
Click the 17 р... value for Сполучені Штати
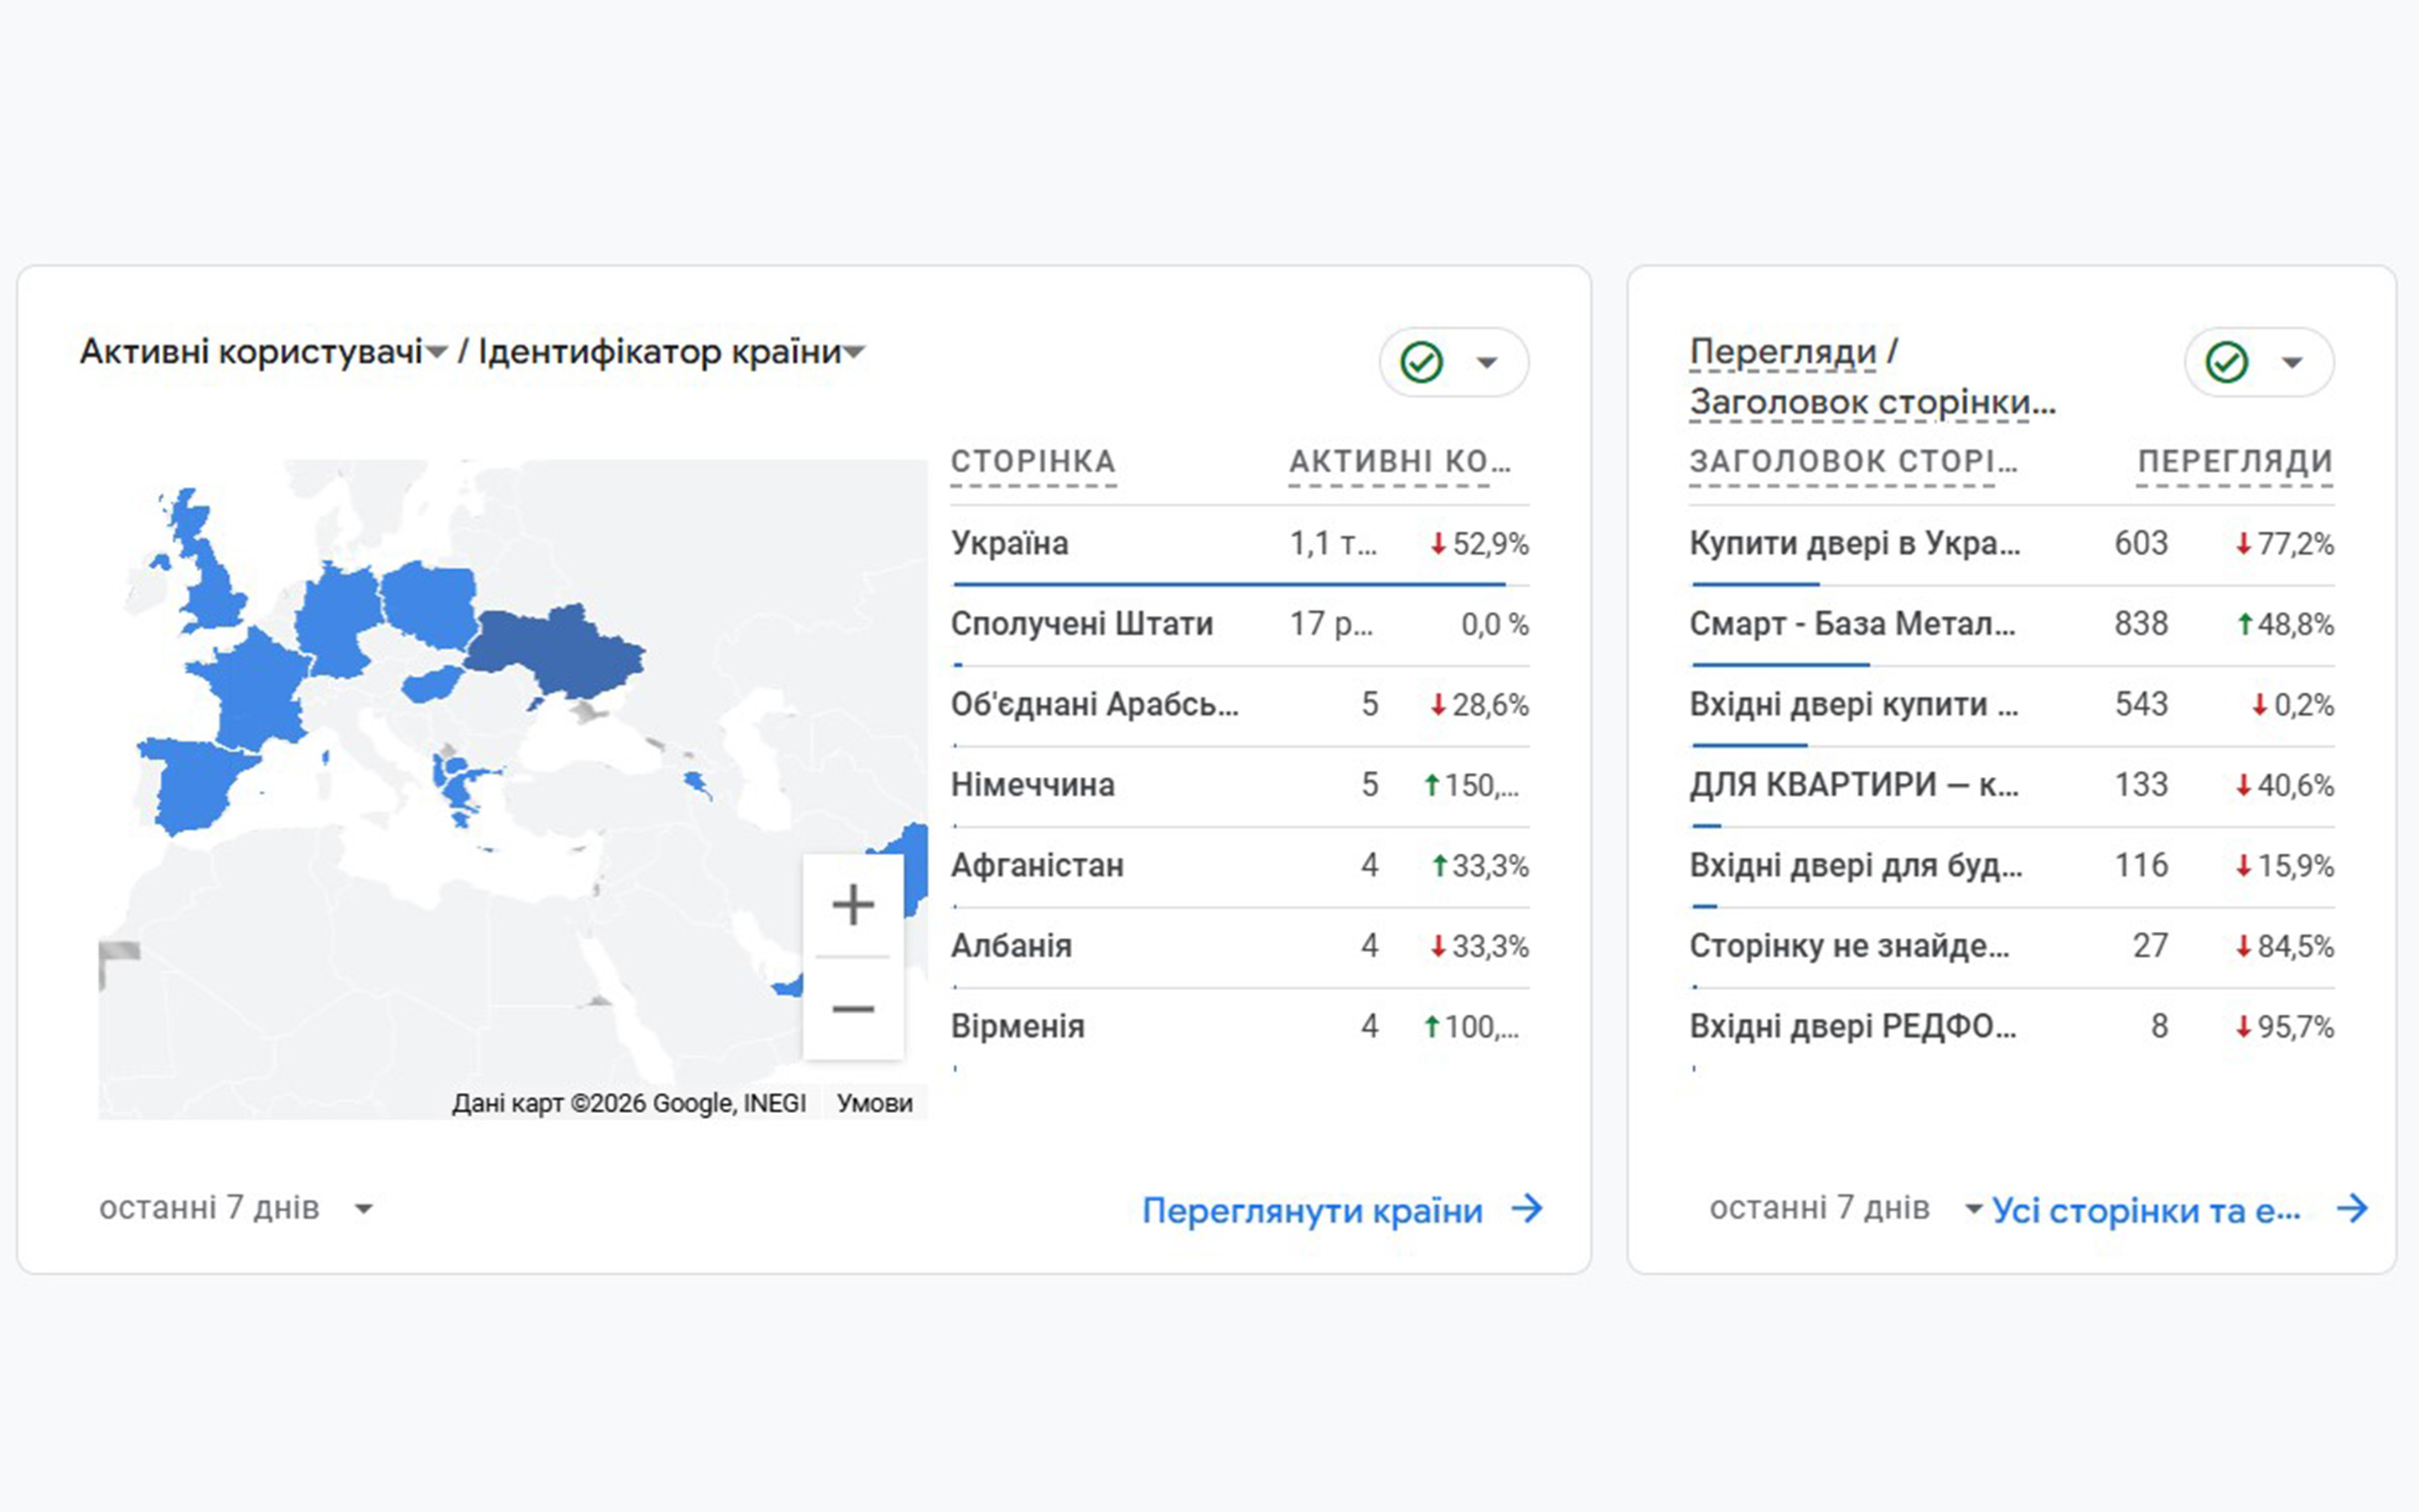click(1331, 624)
